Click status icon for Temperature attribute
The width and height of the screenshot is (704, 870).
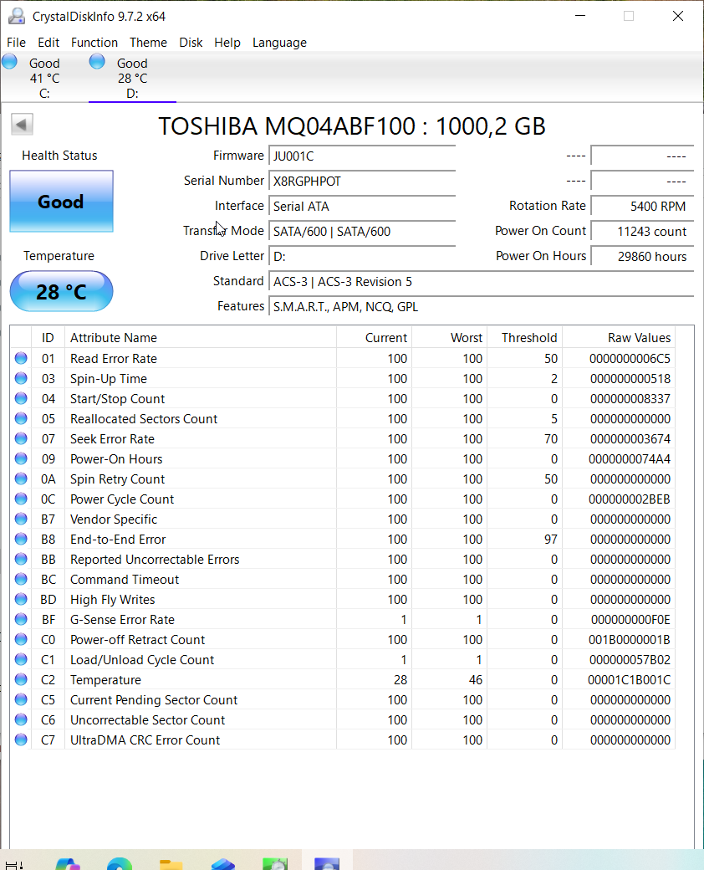[x=21, y=679]
